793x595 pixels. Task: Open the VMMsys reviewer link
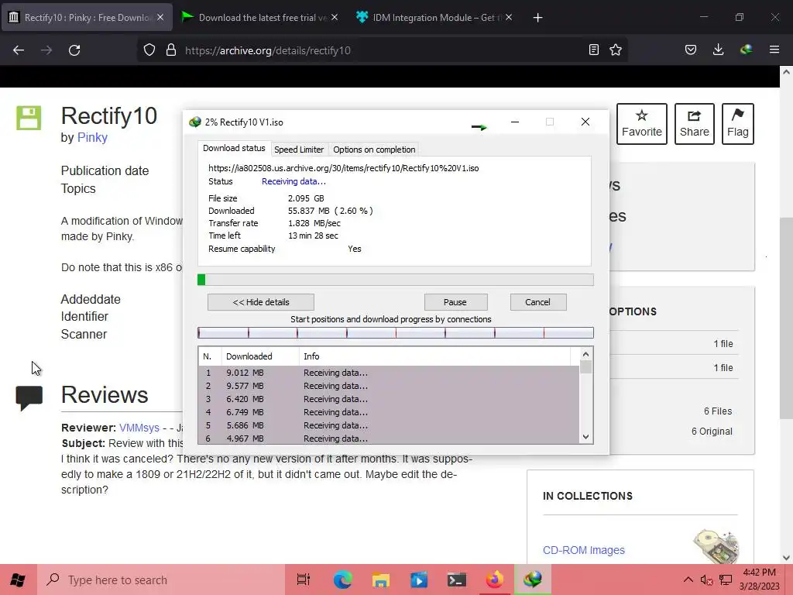[139, 428]
